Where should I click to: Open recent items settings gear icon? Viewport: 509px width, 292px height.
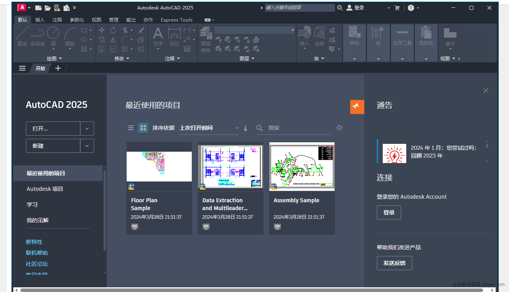click(x=340, y=128)
